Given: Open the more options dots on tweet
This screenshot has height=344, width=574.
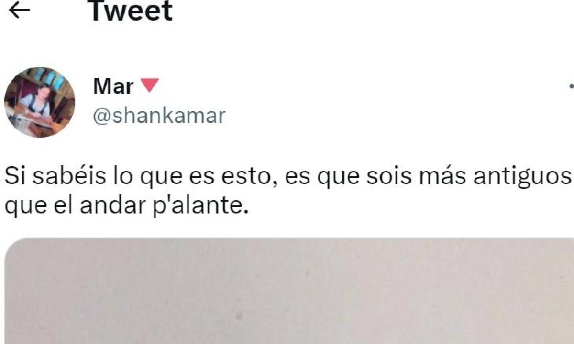Looking at the screenshot, I should click(x=571, y=87).
